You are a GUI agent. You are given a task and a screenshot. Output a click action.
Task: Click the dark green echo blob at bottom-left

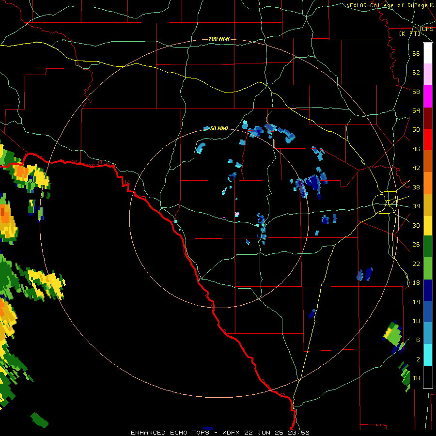pos(39,420)
